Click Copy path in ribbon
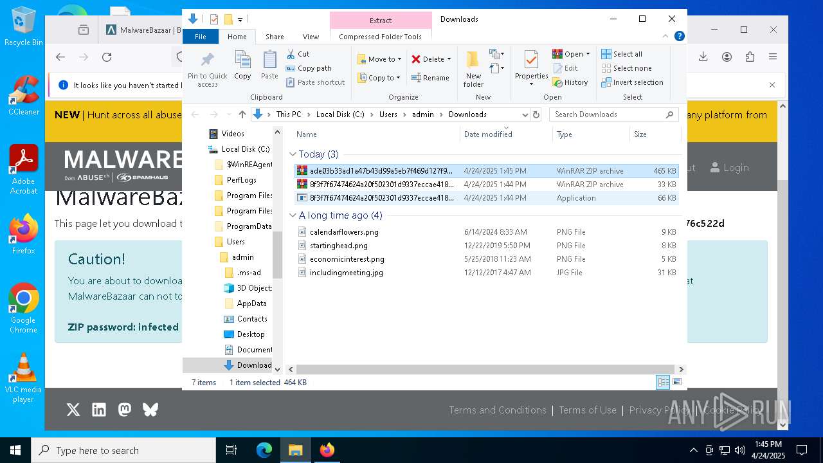823x463 pixels. (x=309, y=68)
